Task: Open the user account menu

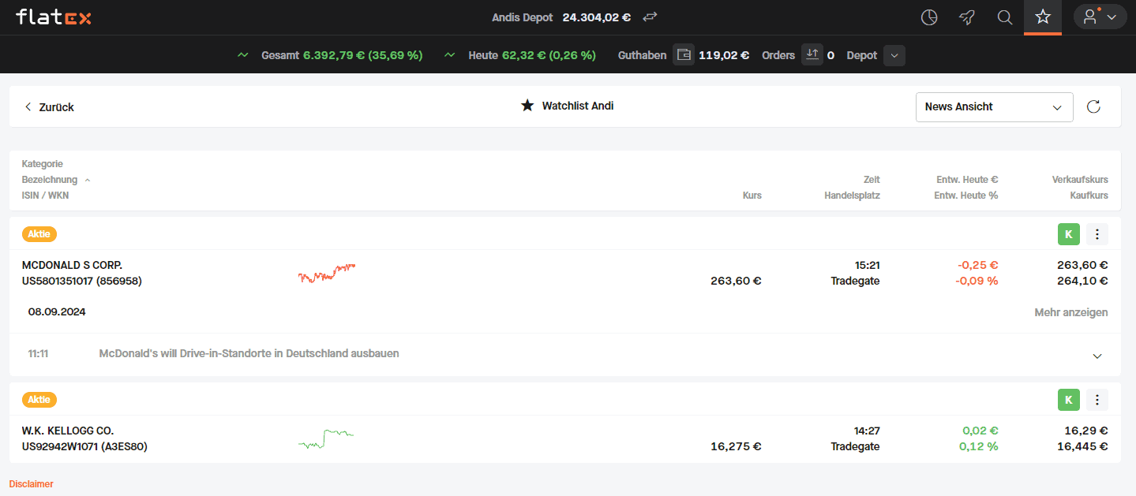Action: [x=1100, y=17]
